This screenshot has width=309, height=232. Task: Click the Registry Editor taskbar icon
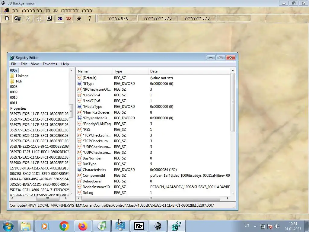pos(176,226)
